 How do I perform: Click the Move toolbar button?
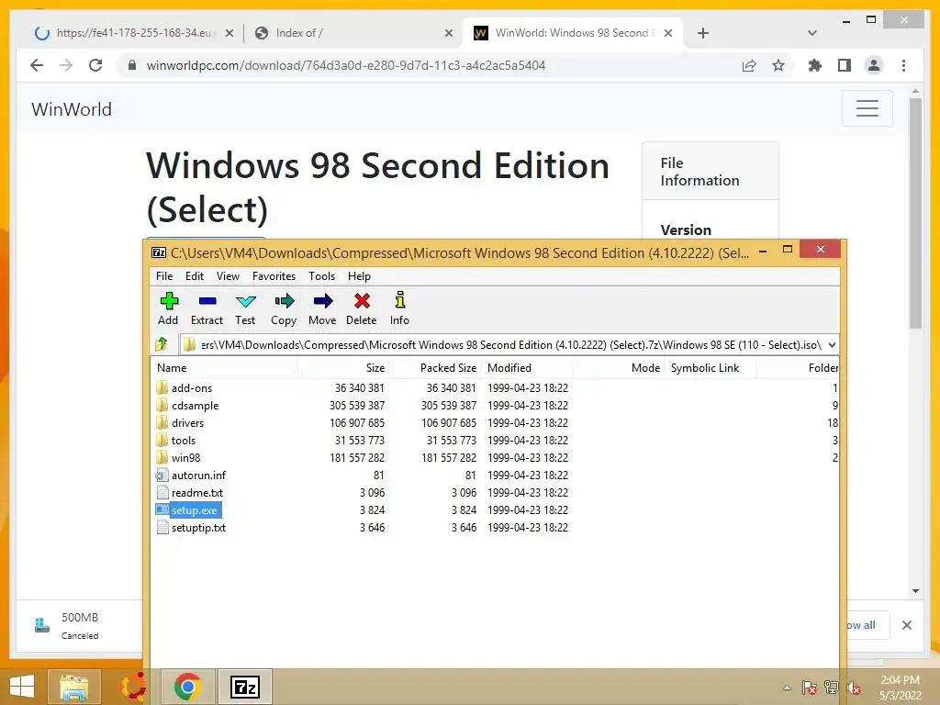click(x=322, y=308)
